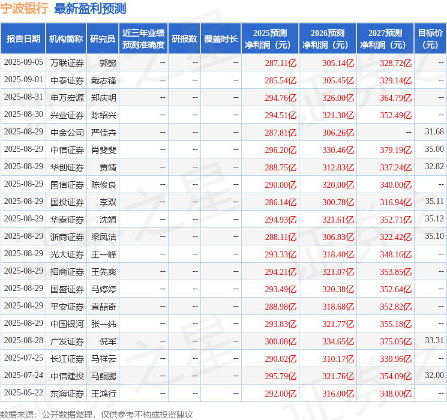This screenshot has width=447, height=420.
Task: Select analyst name 马婷婷
Action: click(104, 289)
